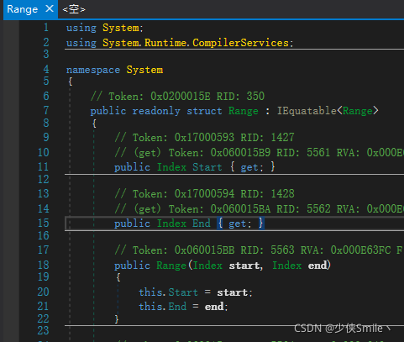The height and width of the screenshot is (342, 404).
Task: Click 'this.End' on line 21
Action: 163,307
